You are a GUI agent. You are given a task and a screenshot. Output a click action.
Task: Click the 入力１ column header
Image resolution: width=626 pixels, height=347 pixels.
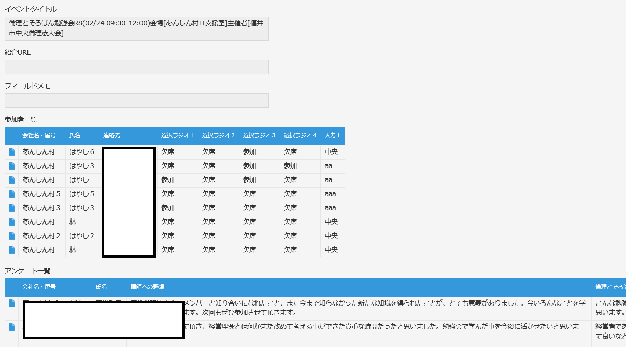click(x=333, y=135)
